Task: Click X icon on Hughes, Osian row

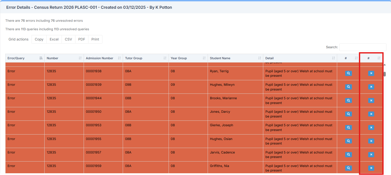Action: click(x=371, y=141)
